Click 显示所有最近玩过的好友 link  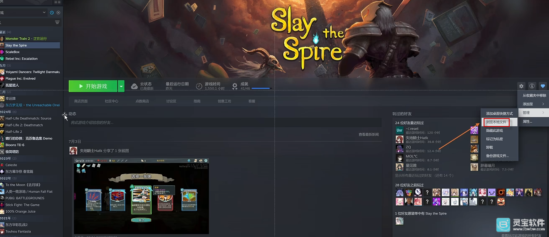[424, 175]
